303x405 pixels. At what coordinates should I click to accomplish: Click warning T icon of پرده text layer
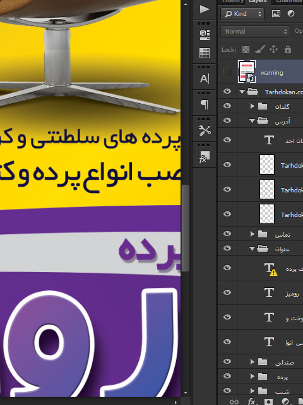(271, 269)
